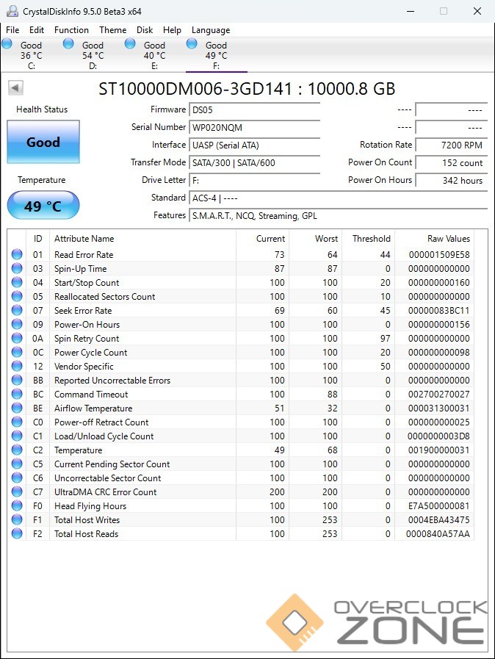The image size is (495, 659).
Task: Open the Language menu
Action: click(x=211, y=30)
